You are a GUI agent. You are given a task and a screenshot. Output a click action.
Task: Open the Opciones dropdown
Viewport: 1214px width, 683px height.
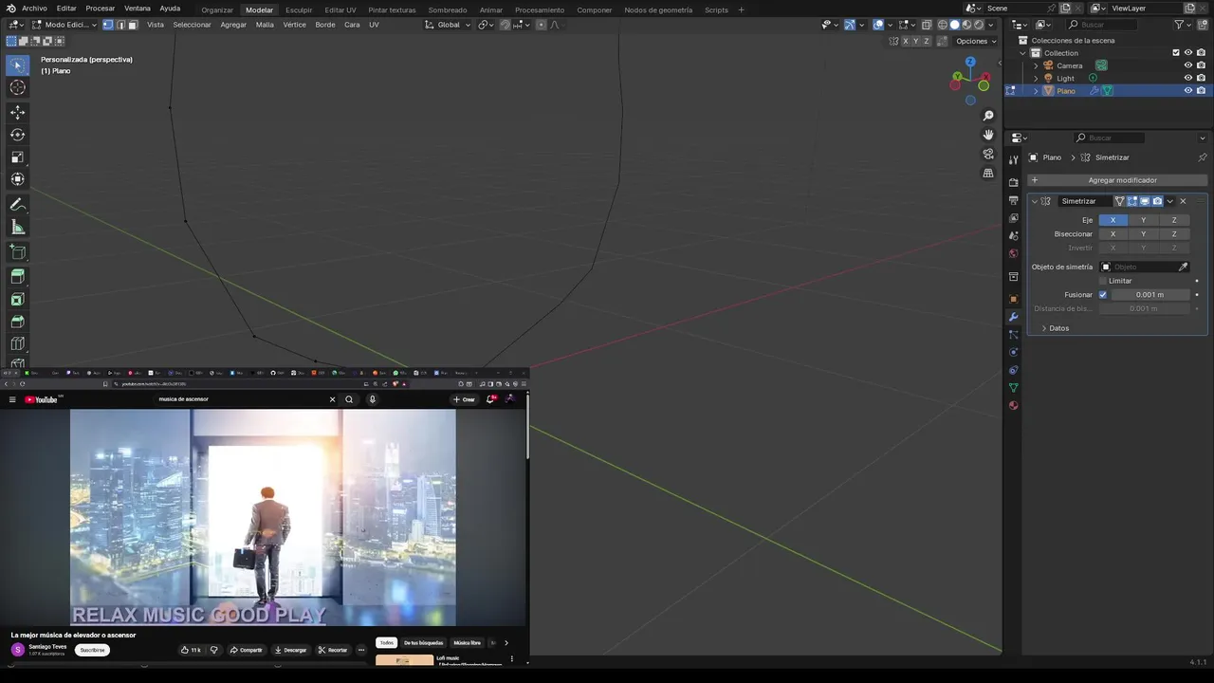(975, 41)
